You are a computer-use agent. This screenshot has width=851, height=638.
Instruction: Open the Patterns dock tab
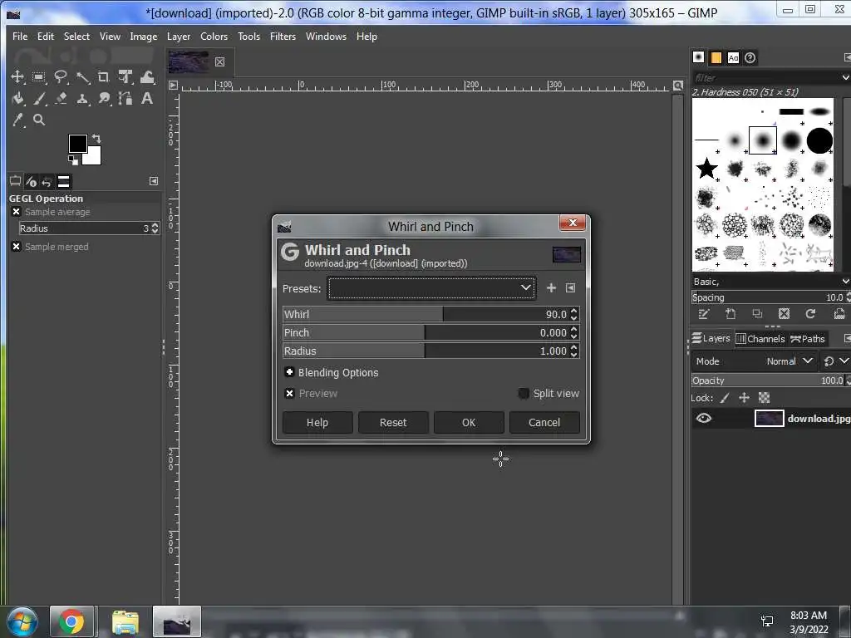click(x=716, y=57)
